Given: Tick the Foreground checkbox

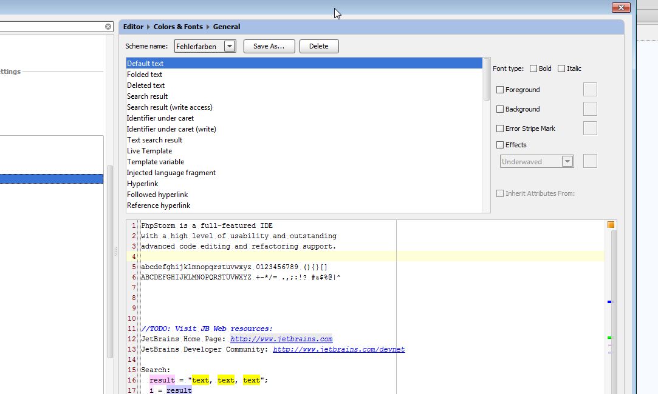Looking at the screenshot, I should pos(500,90).
